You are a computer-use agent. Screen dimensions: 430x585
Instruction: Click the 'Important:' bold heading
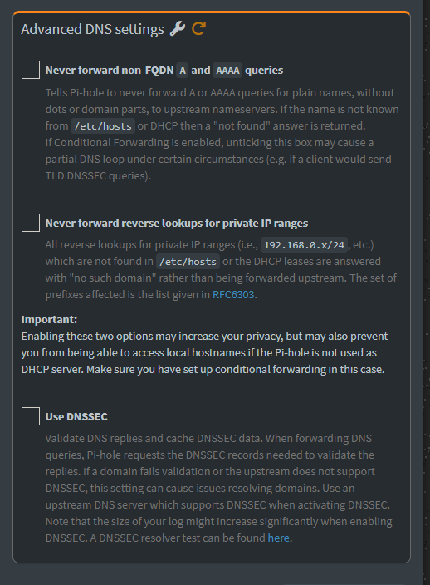pos(49,320)
